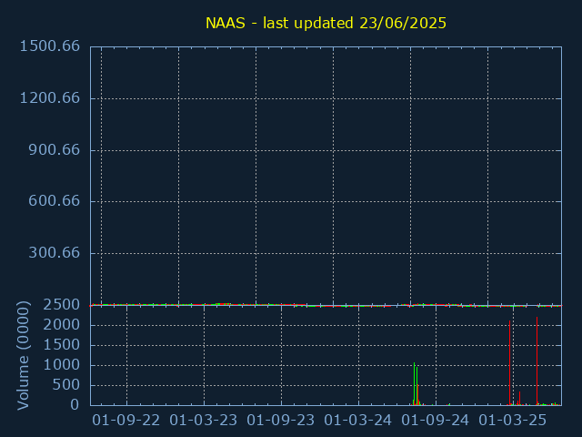582x437 pixels.
Task: Select the 01-03-23 date label
Action: [204, 421]
